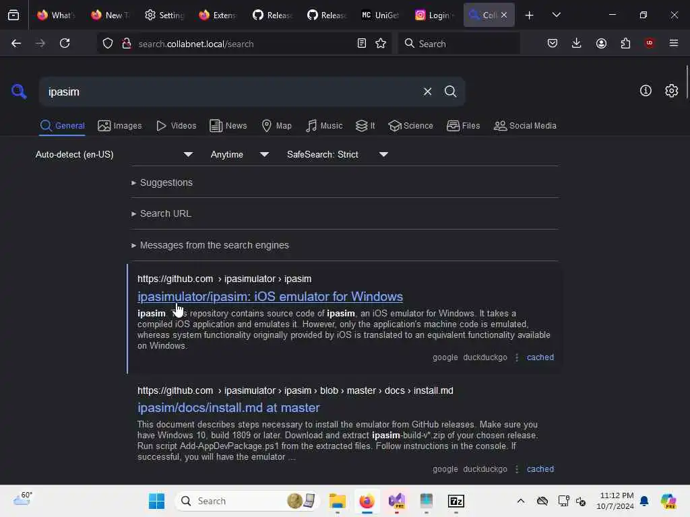Click the Firefox toolbar Search box
690x517 pixels.
(x=458, y=44)
